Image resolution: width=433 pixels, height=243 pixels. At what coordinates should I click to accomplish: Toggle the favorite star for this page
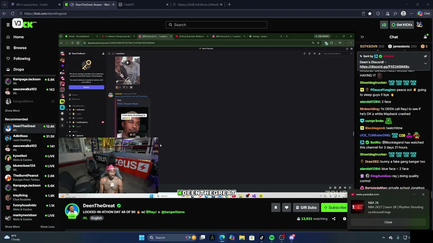point(370,13)
